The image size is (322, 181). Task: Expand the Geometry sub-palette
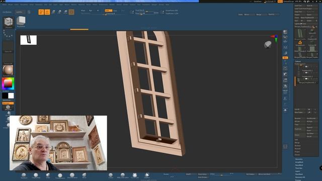point(299,159)
